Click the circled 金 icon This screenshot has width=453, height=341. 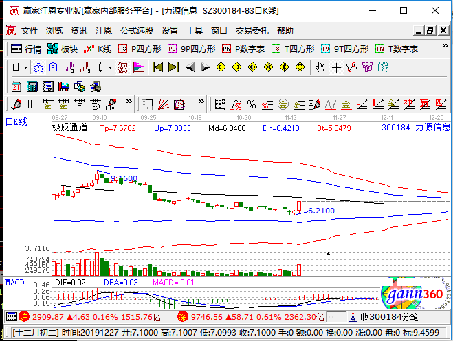(x=283, y=104)
